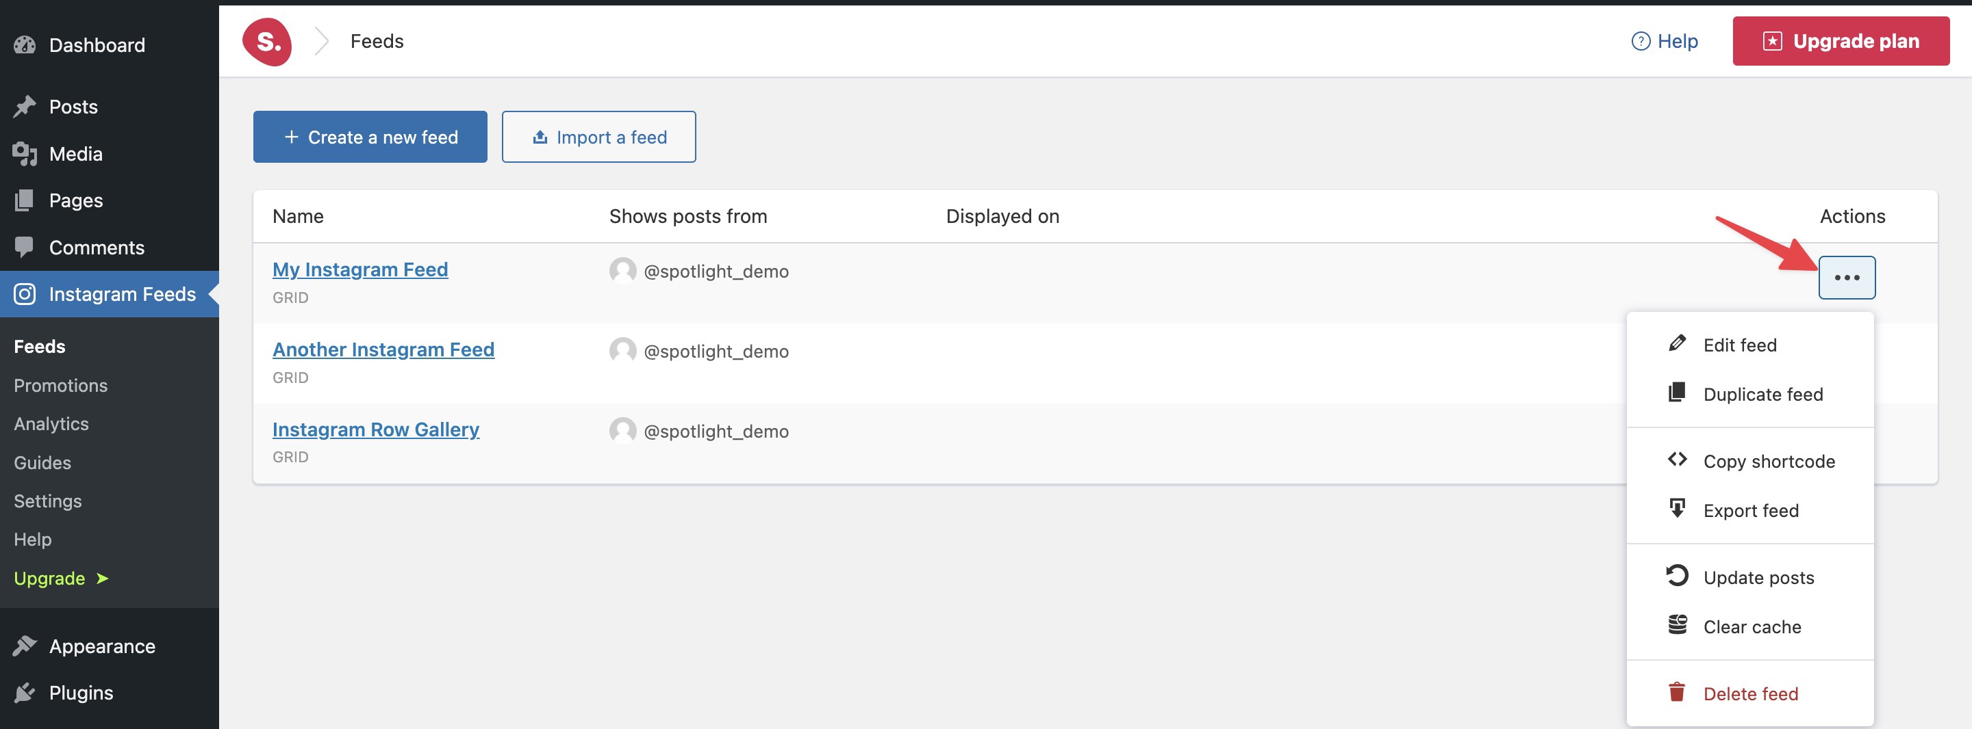
Task: Click the Feeds breadcrumb text
Action: [377, 41]
